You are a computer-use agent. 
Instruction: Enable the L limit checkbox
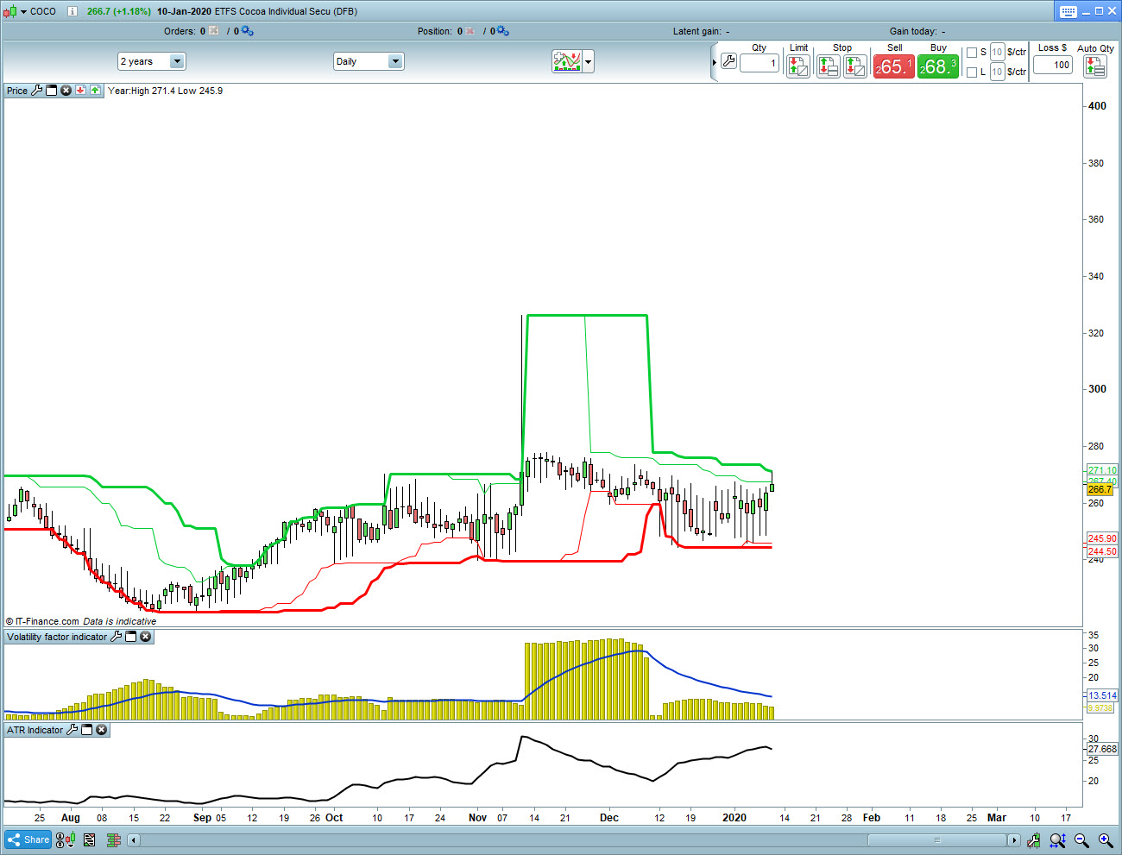tap(972, 72)
